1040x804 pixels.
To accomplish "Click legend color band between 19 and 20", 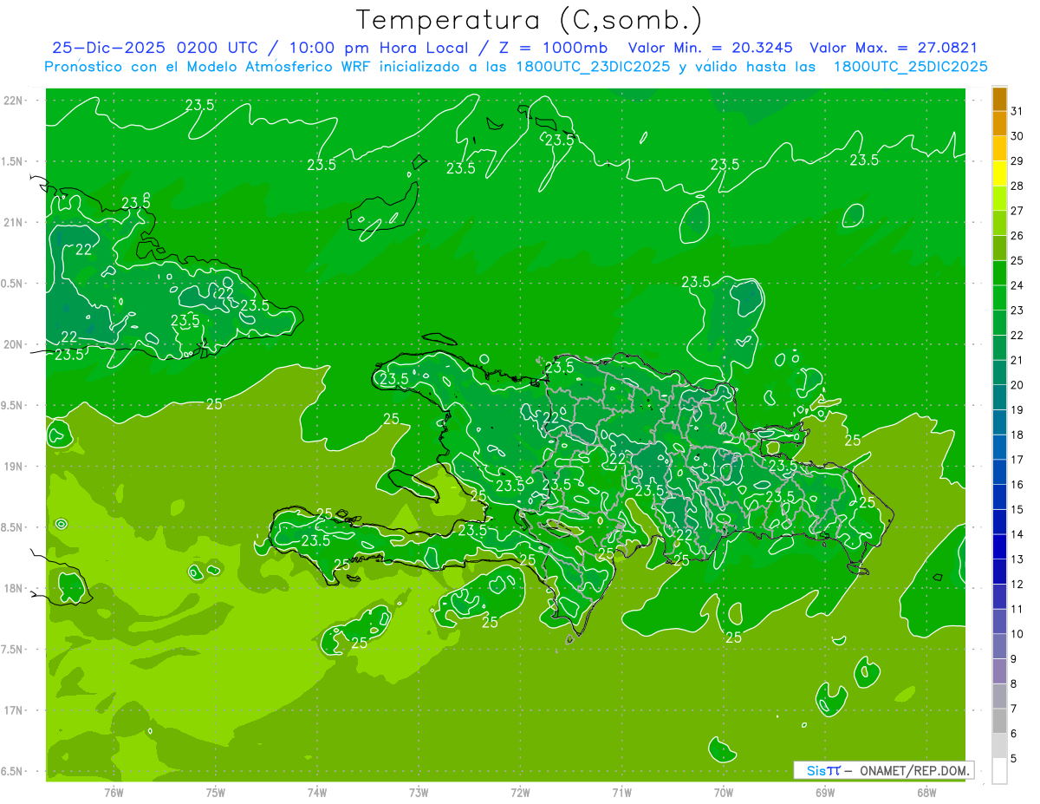I will 999,397.
